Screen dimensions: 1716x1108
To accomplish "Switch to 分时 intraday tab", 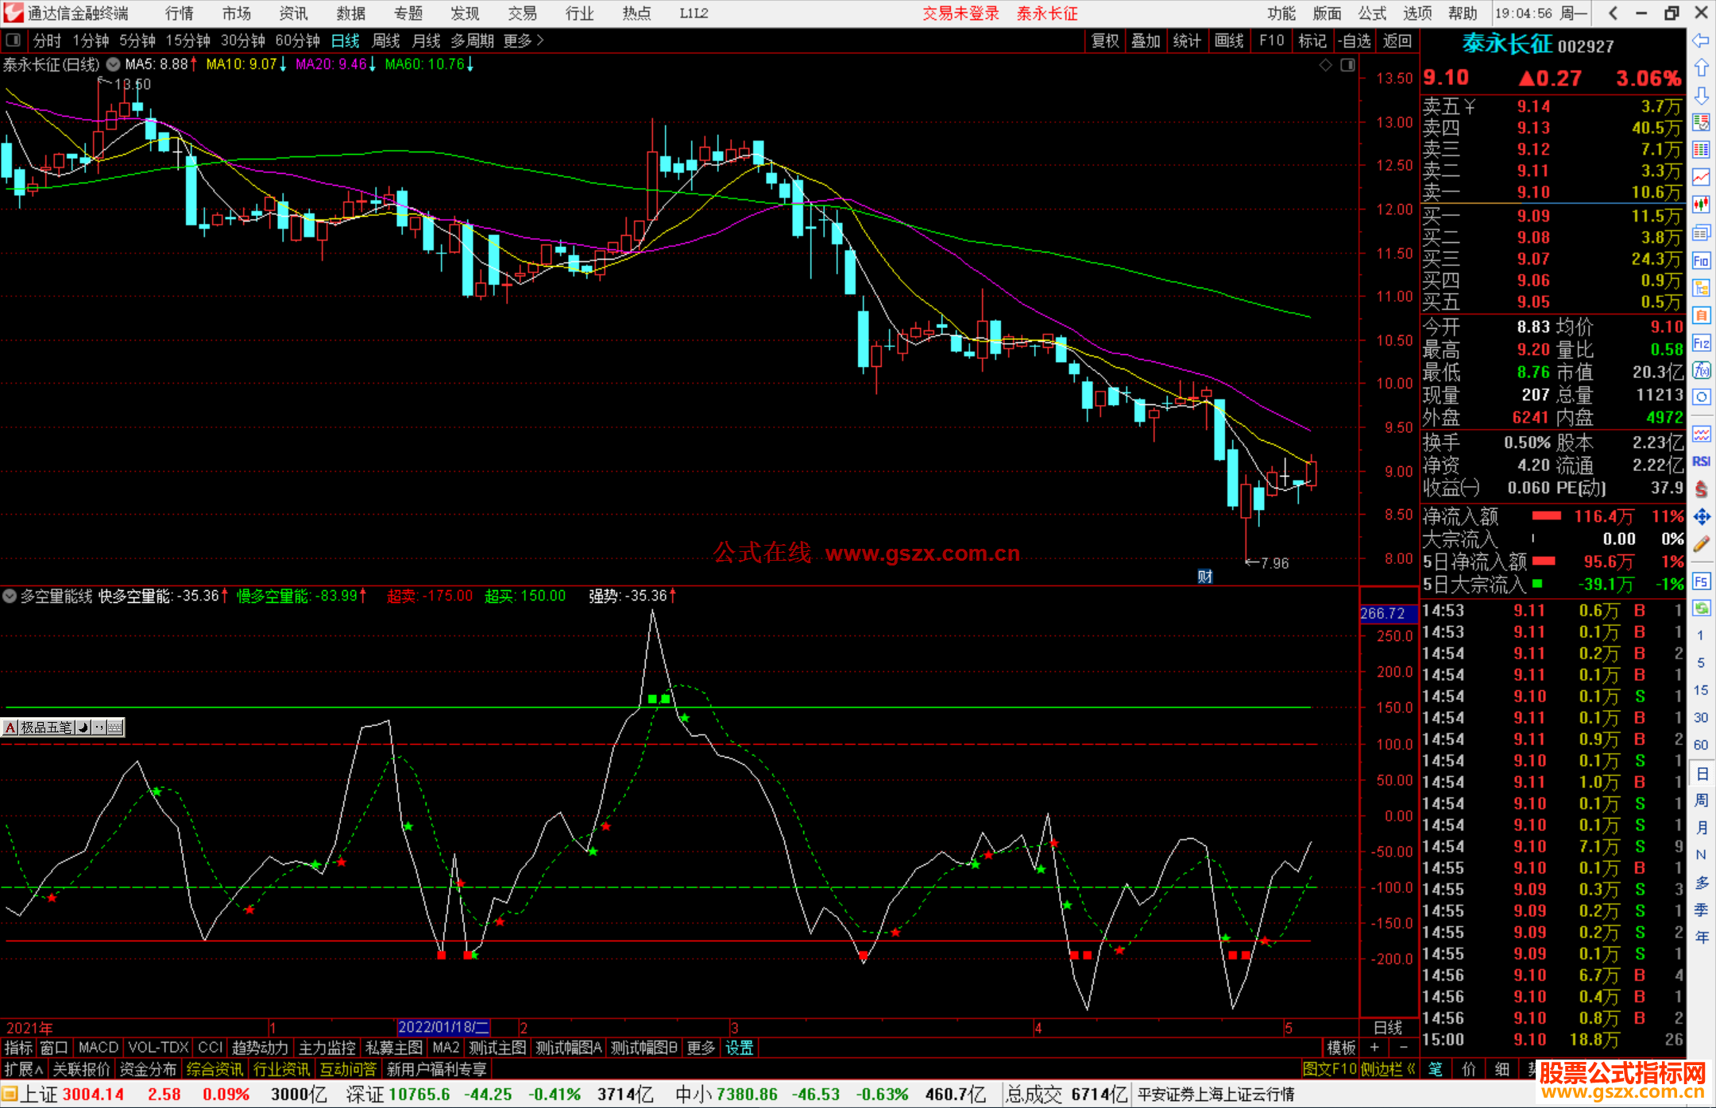I will (47, 41).
